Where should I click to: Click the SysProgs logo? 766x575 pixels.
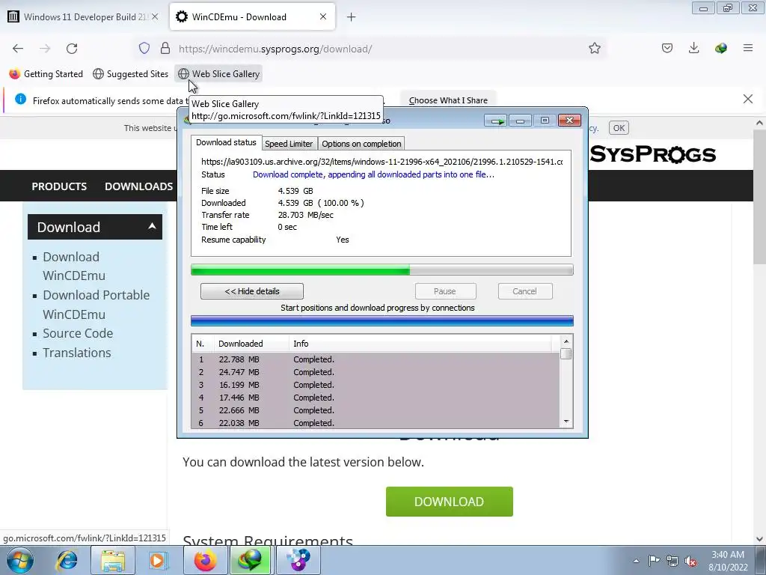pos(652,154)
